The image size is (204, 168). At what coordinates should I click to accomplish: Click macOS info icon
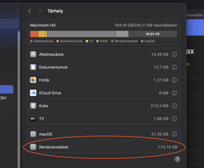[174, 134]
